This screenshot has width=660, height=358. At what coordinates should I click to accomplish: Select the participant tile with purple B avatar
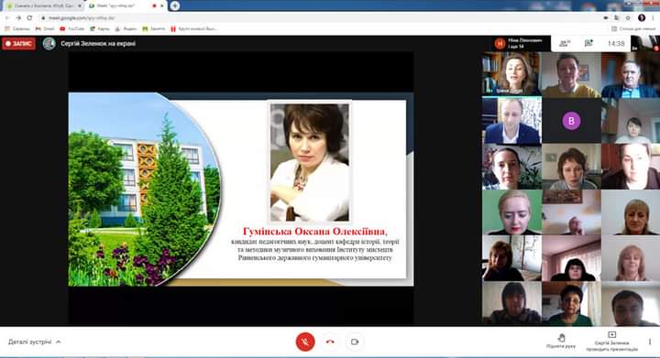click(x=571, y=121)
